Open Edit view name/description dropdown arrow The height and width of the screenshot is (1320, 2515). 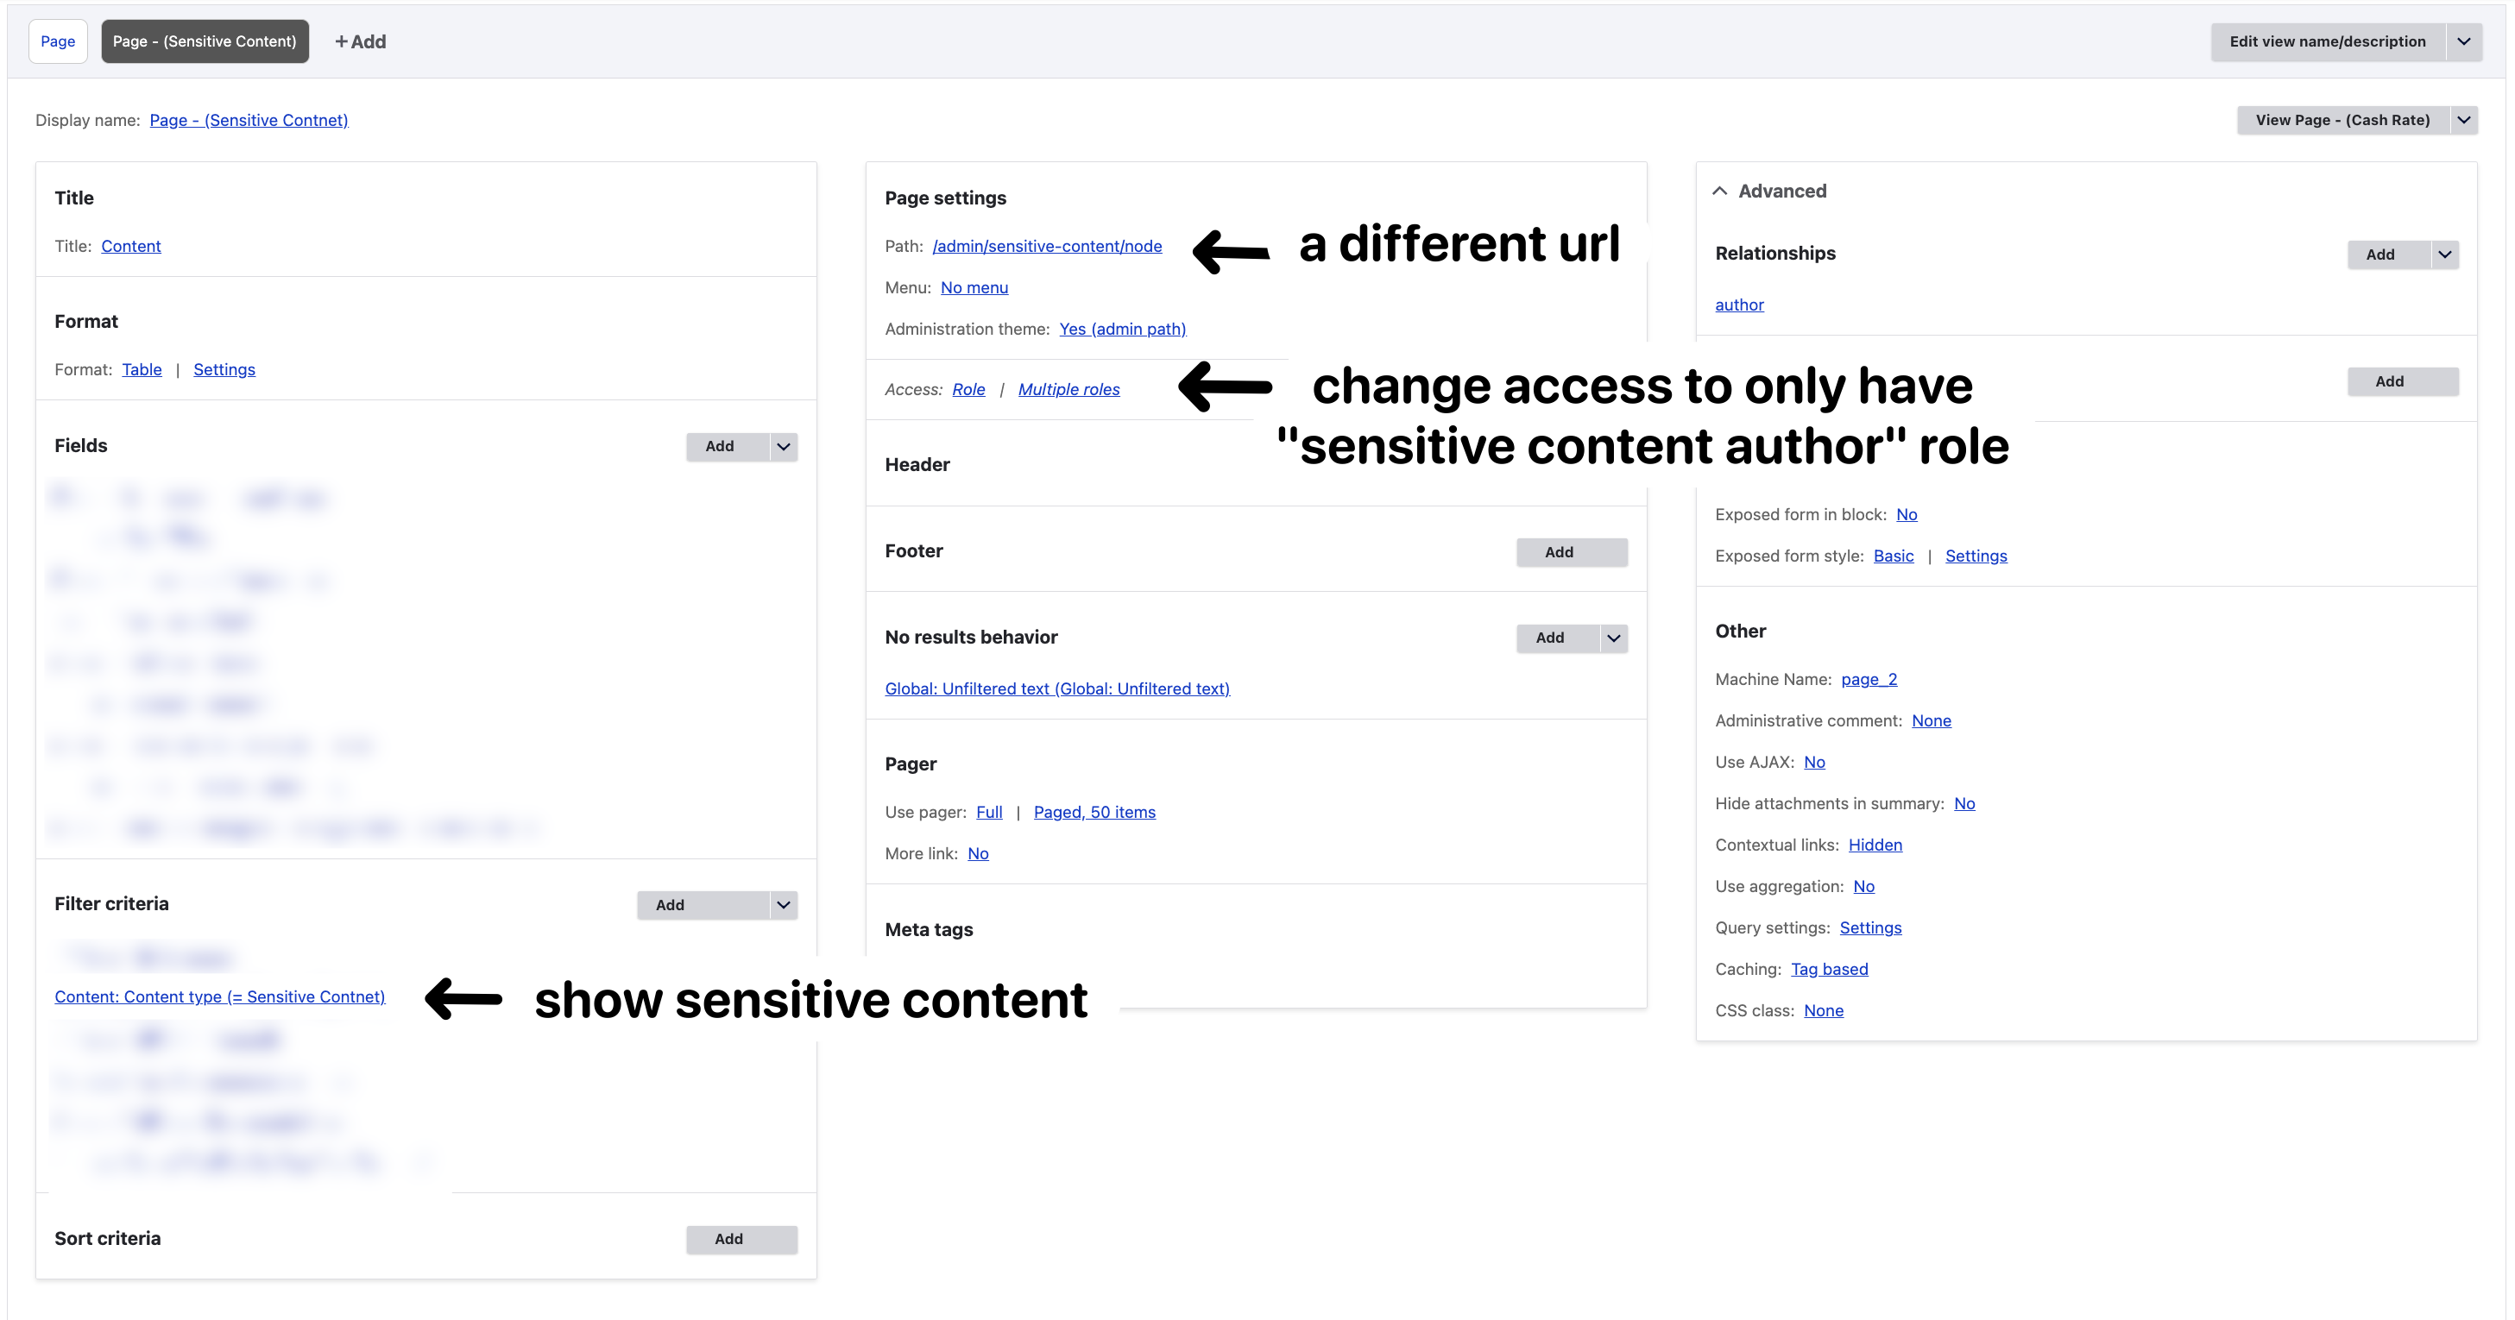(x=2464, y=42)
